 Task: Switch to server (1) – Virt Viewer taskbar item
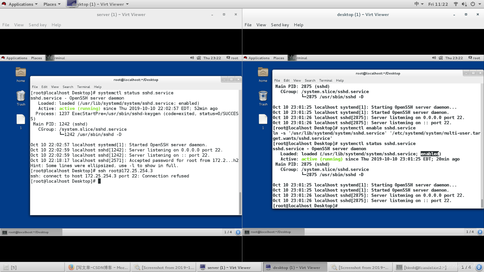point(229,267)
